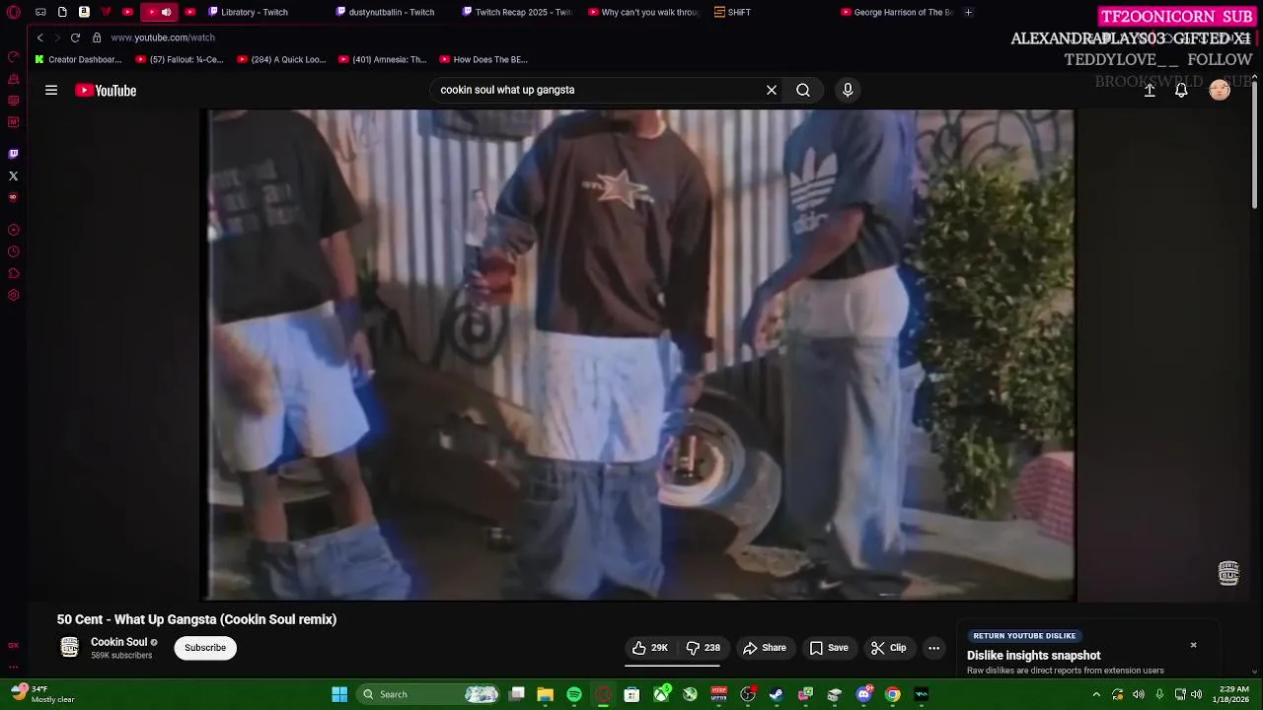Reload the page
The image size is (1263, 710).
(x=75, y=37)
